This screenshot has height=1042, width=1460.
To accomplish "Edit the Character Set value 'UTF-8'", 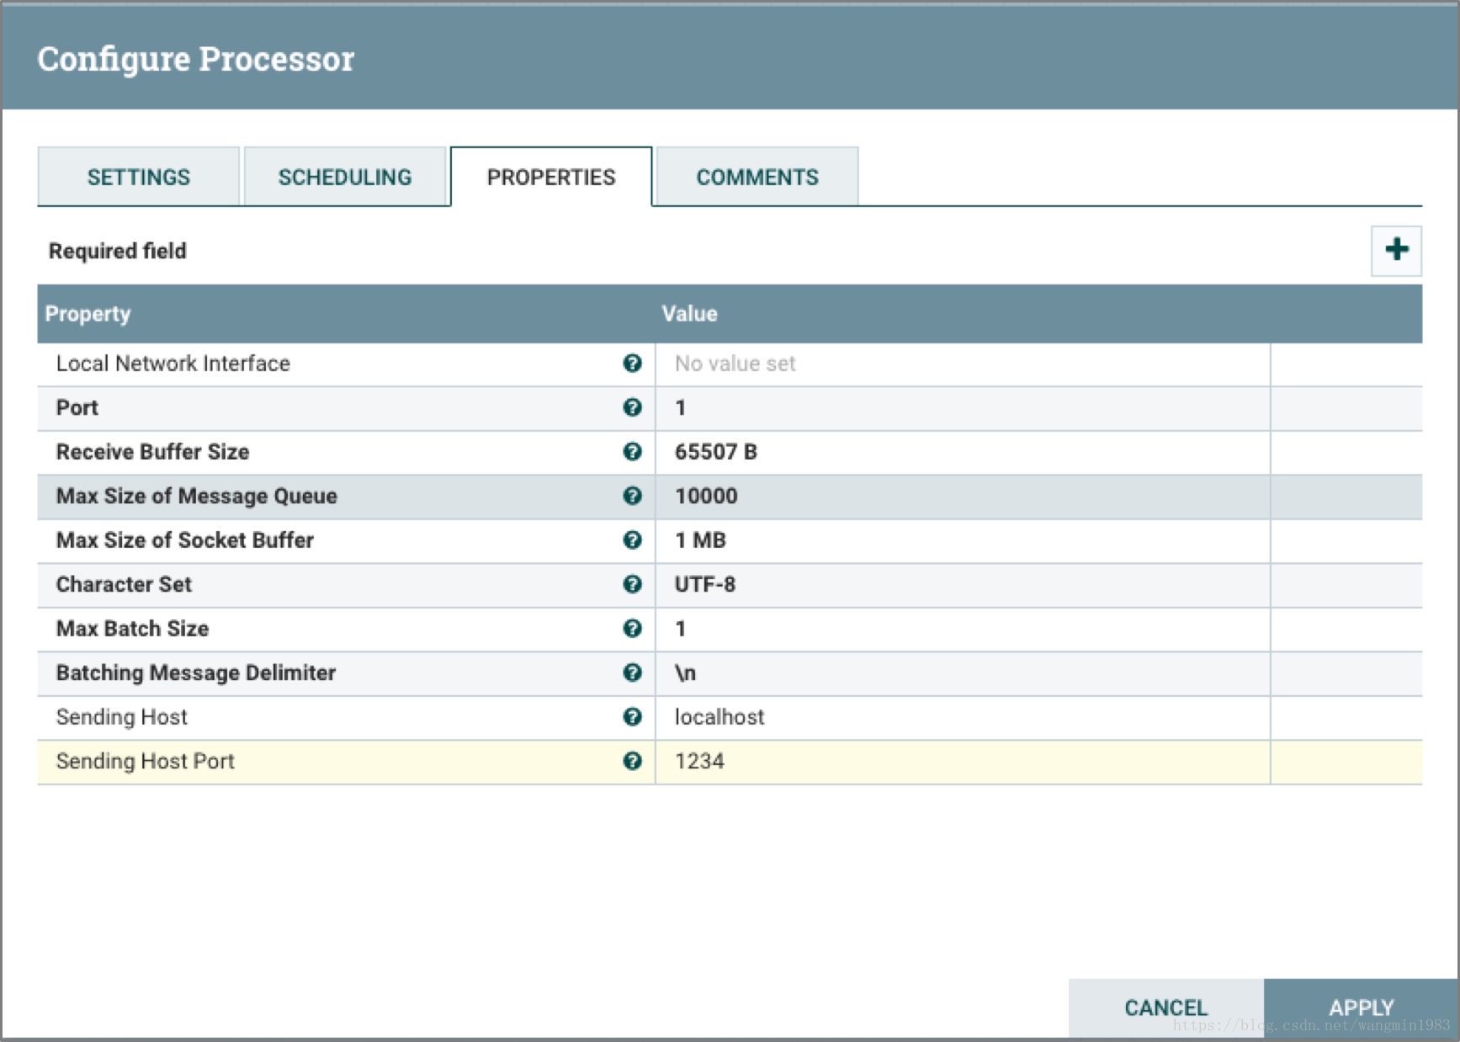I will (x=963, y=584).
